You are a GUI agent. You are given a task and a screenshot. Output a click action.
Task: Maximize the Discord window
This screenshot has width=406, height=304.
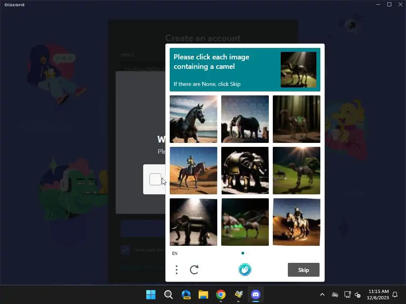(389, 4)
